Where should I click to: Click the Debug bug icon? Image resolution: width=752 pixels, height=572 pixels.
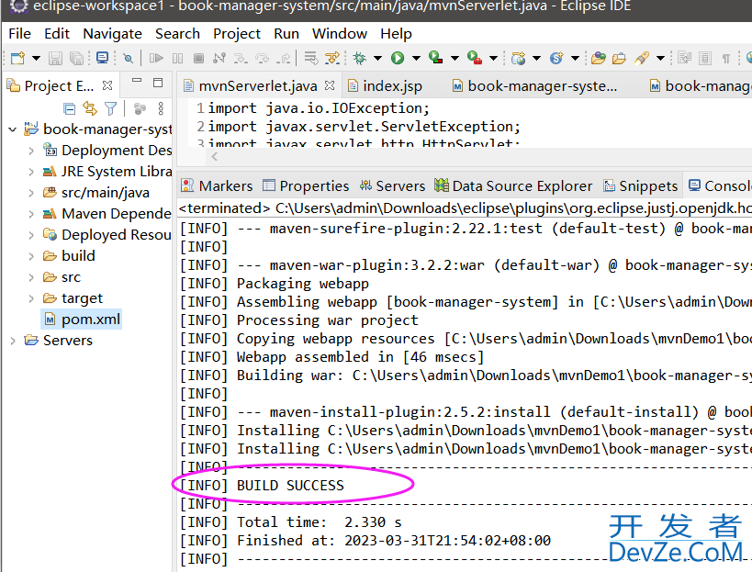(359, 58)
